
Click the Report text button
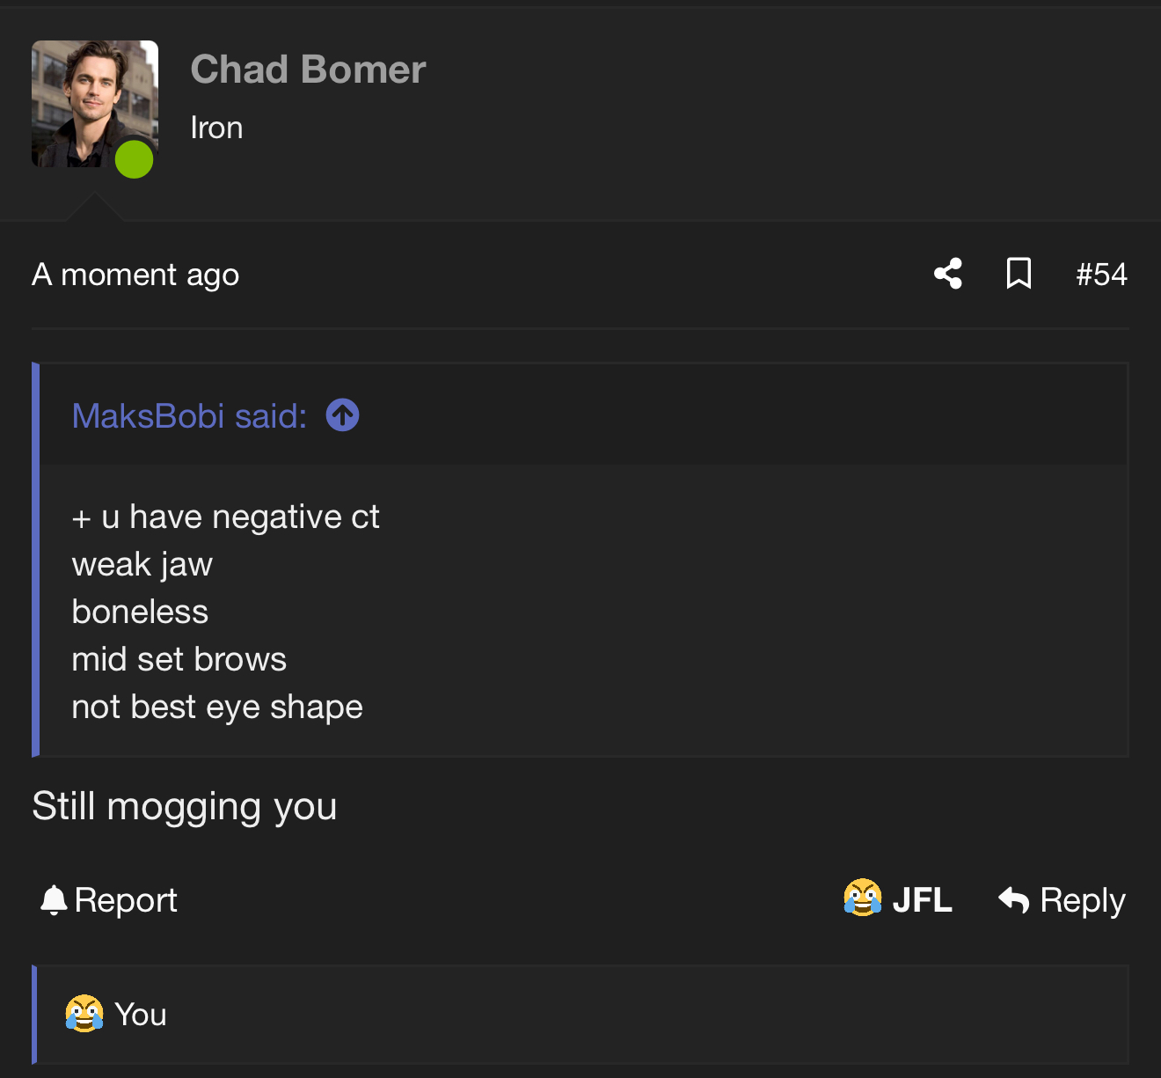126,900
